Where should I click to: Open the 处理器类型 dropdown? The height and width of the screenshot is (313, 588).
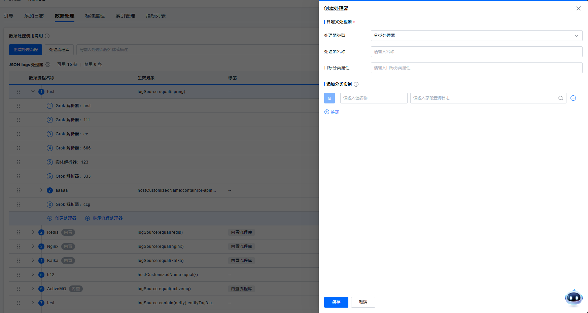click(x=476, y=36)
